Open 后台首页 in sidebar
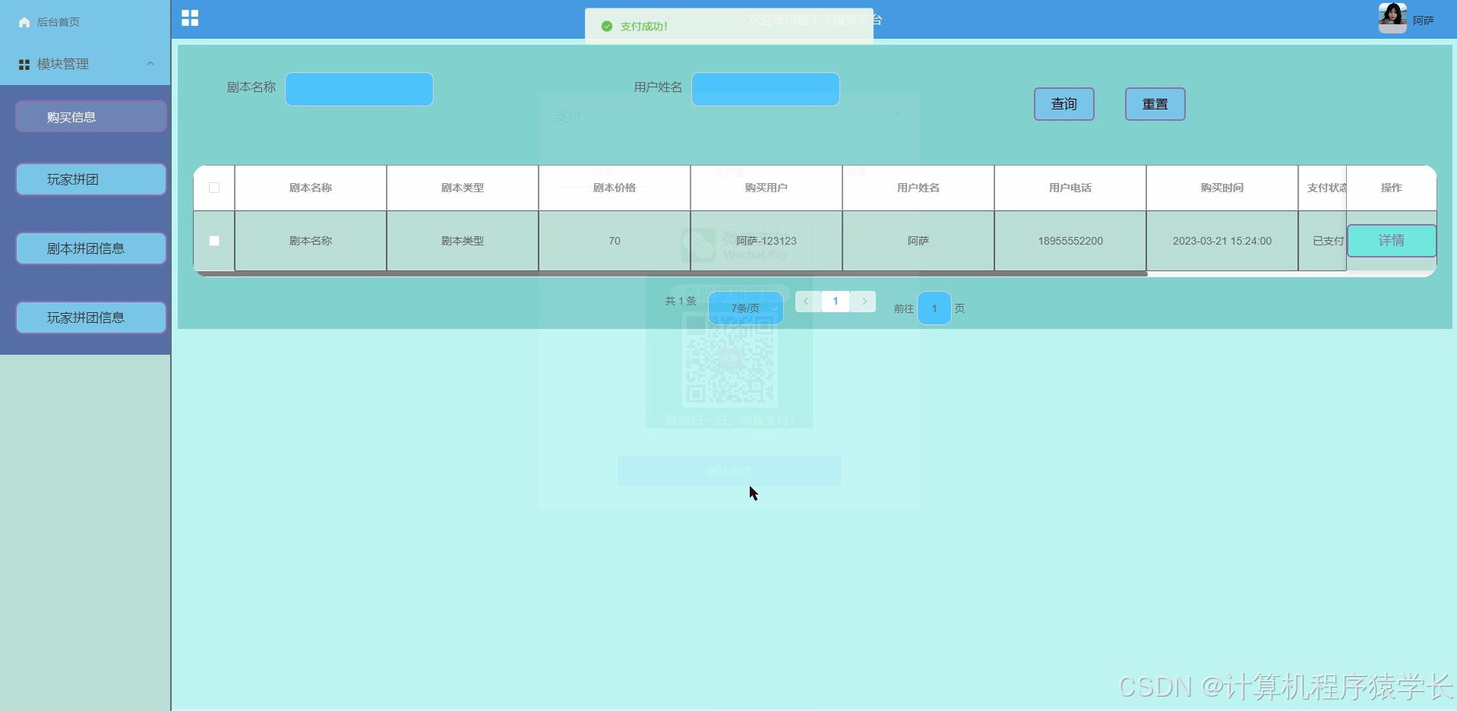This screenshot has height=711, width=1457. pos(58,22)
